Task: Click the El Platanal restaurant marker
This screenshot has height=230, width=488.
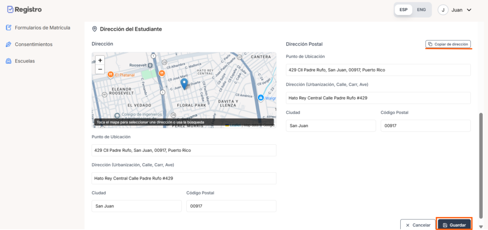Action: tap(110, 74)
